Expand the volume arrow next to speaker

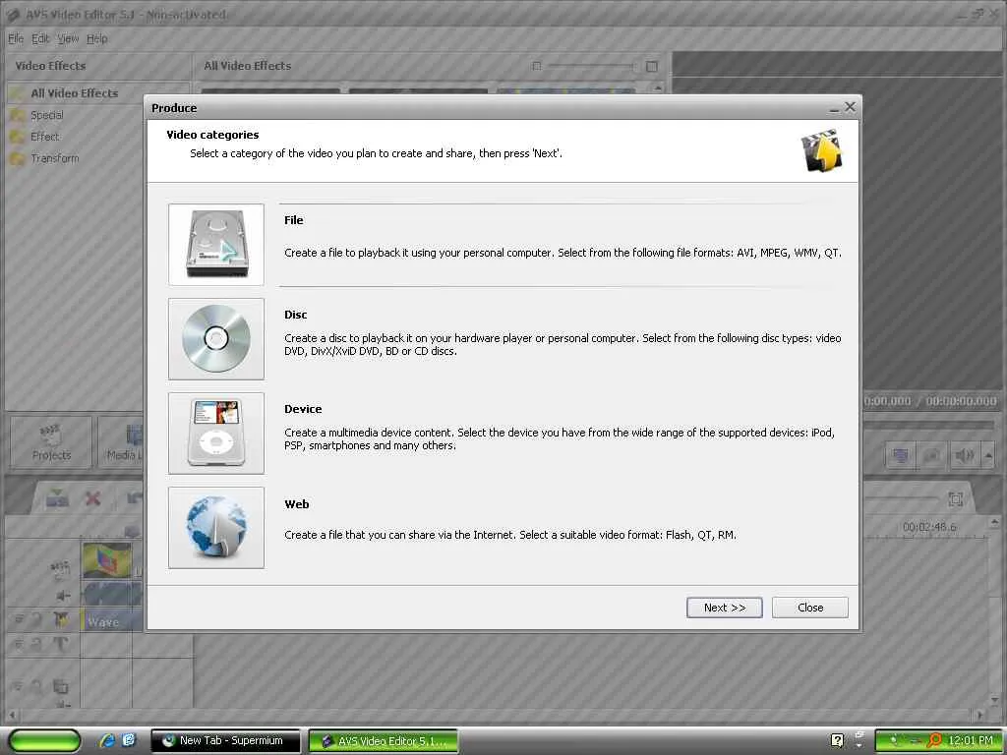[x=988, y=456]
